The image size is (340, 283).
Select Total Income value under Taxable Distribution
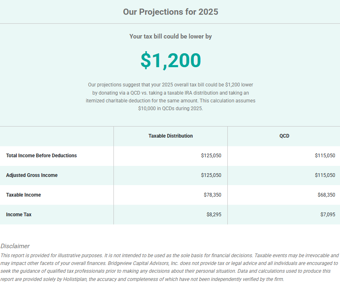click(x=211, y=156)
